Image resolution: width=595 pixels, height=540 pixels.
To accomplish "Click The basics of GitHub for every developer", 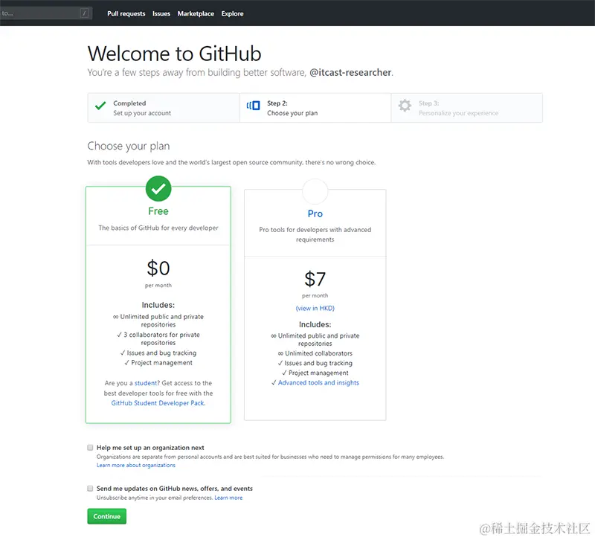I will point(158,228).
